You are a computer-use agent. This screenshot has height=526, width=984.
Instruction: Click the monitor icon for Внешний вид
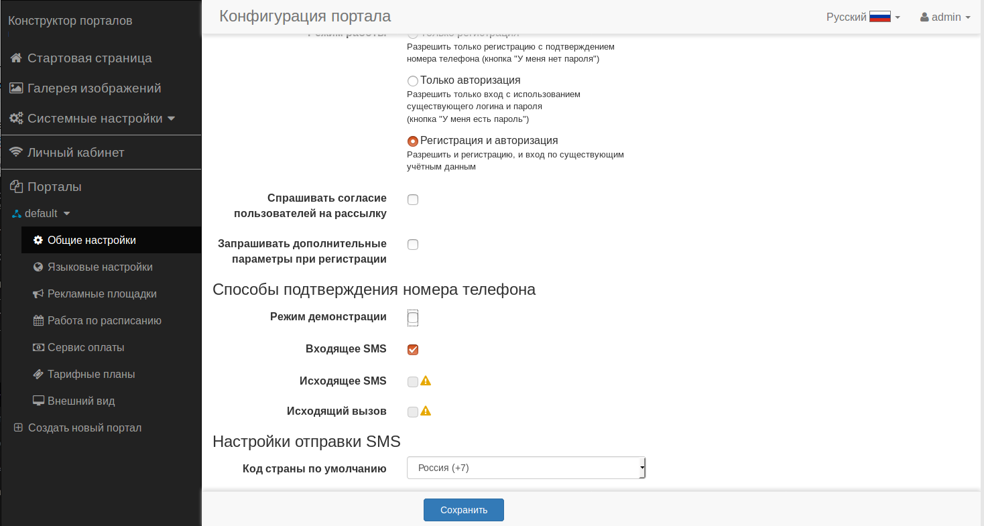[38, 401]
